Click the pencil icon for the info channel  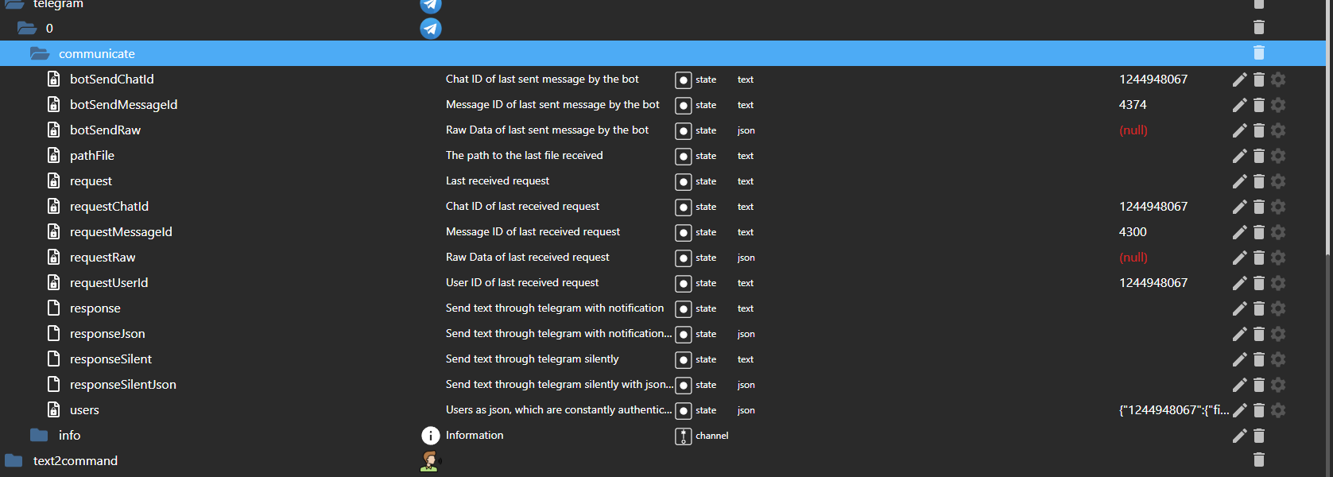(1239, 436)
